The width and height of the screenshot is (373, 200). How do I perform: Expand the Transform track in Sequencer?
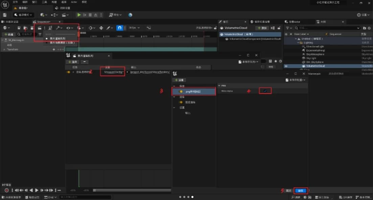tap(4, 49)
